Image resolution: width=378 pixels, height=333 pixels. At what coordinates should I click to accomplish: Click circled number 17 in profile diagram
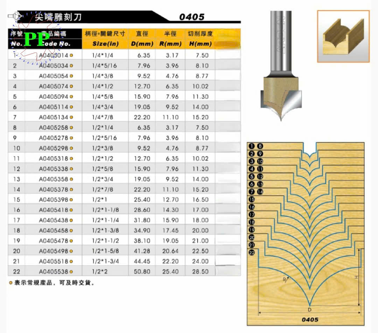251,215
